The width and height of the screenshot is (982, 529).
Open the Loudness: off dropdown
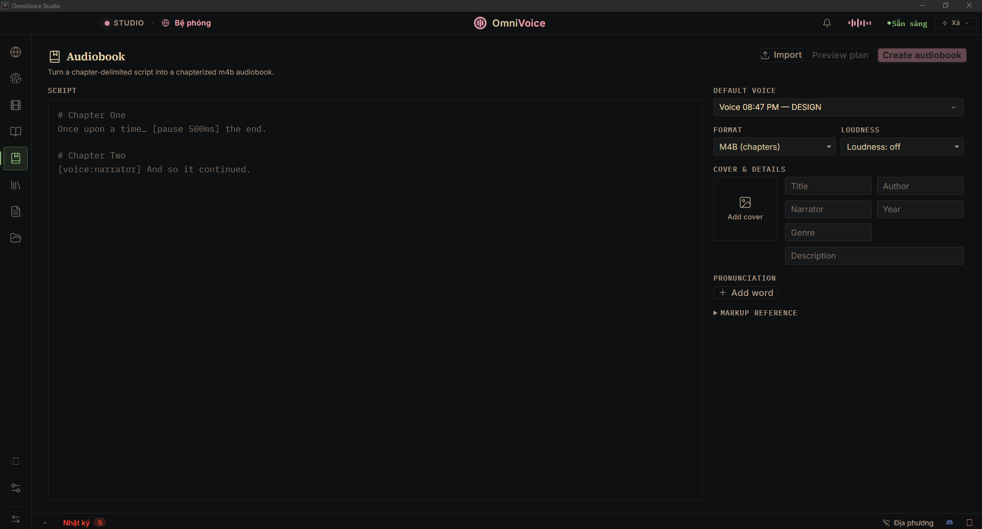click(x=902, y=147)
